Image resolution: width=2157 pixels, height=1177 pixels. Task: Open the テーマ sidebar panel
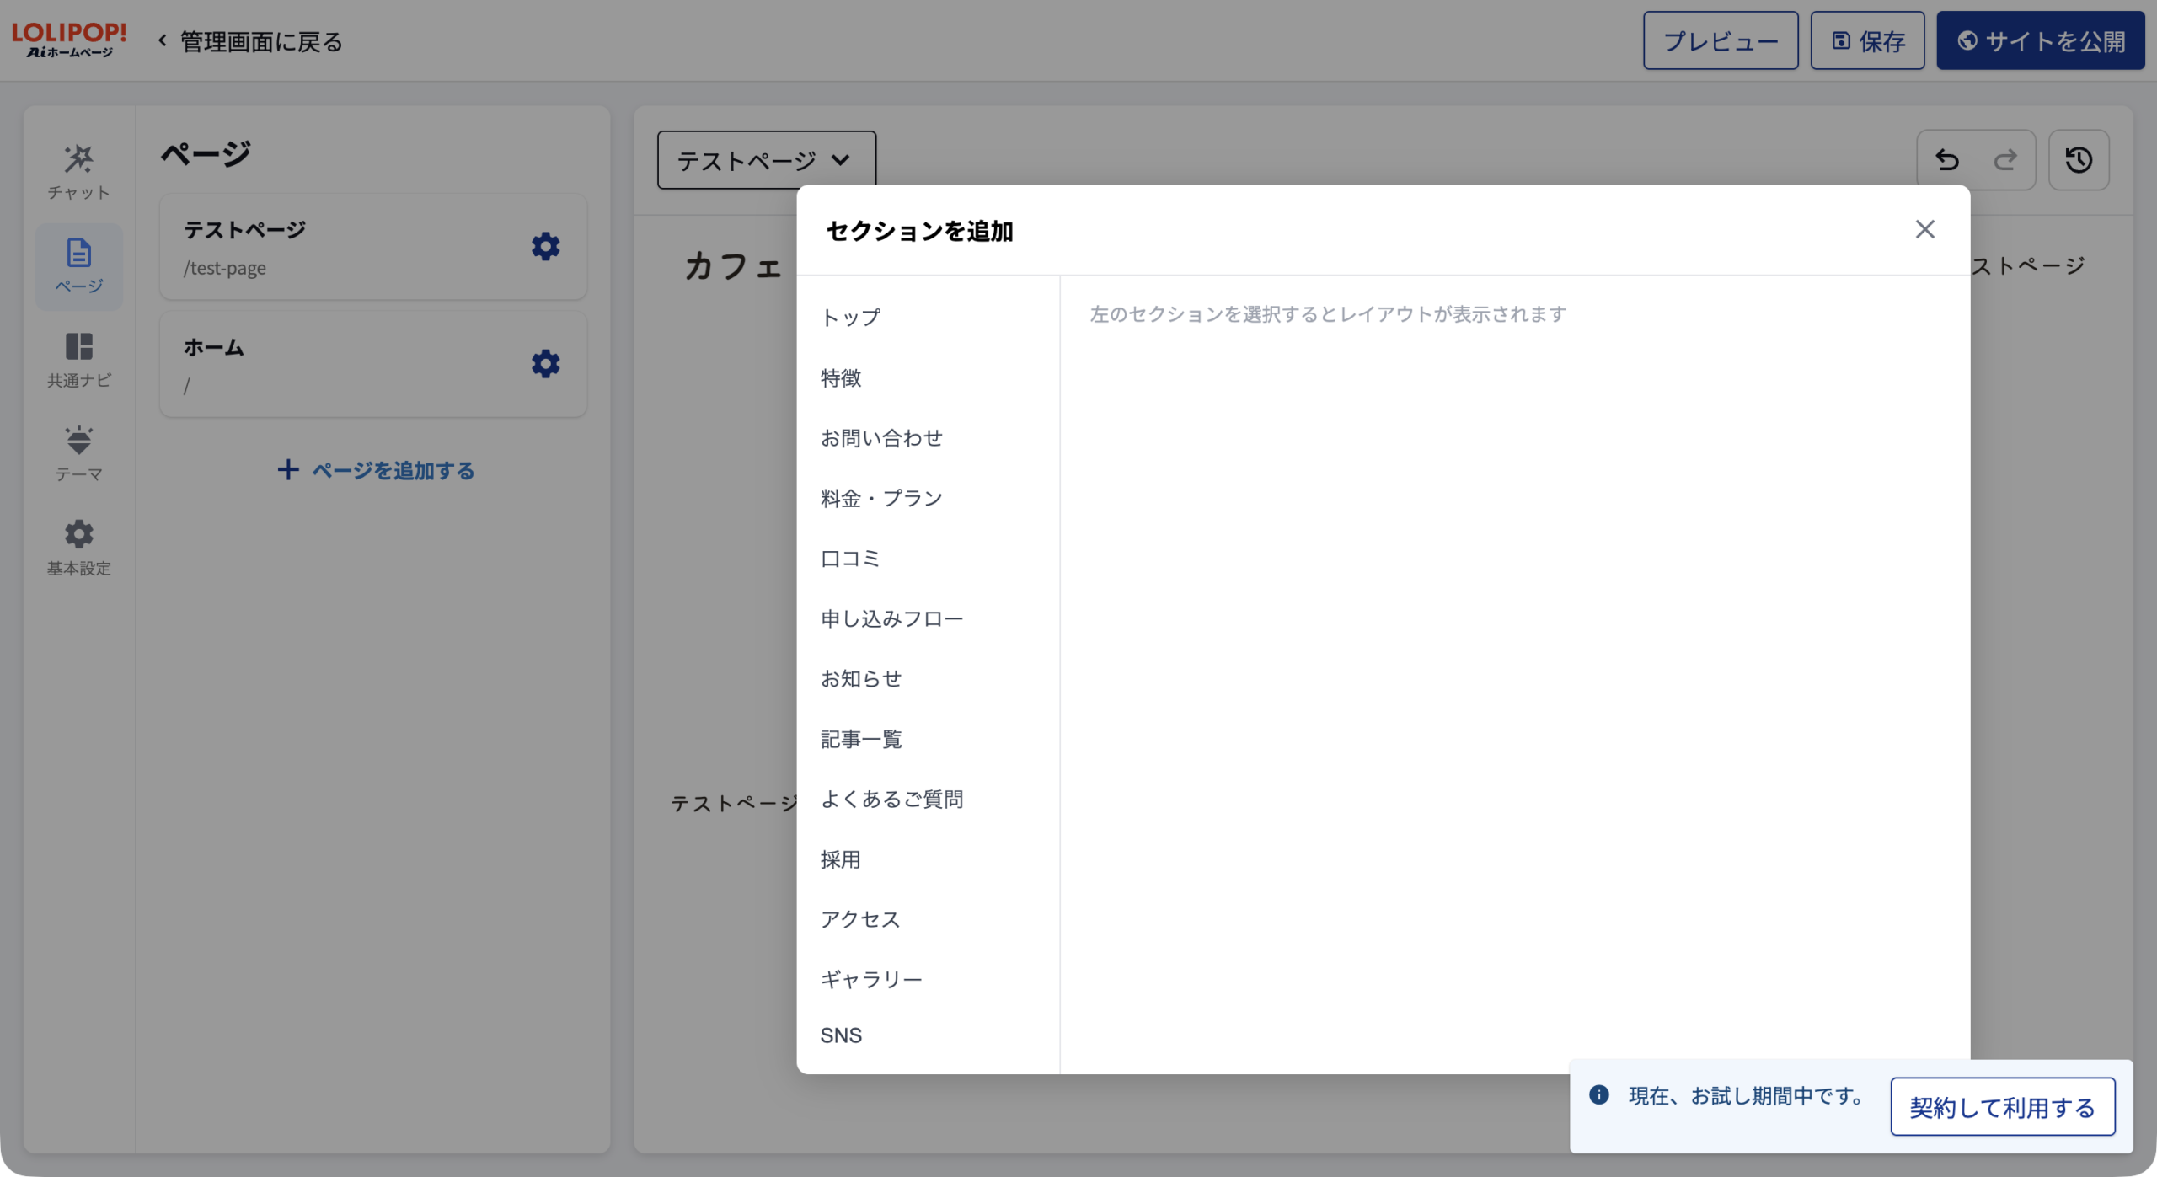click(78, 454)
